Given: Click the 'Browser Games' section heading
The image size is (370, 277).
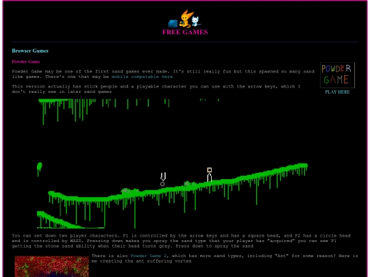Looking at the screenshot, I should point(30,51).
